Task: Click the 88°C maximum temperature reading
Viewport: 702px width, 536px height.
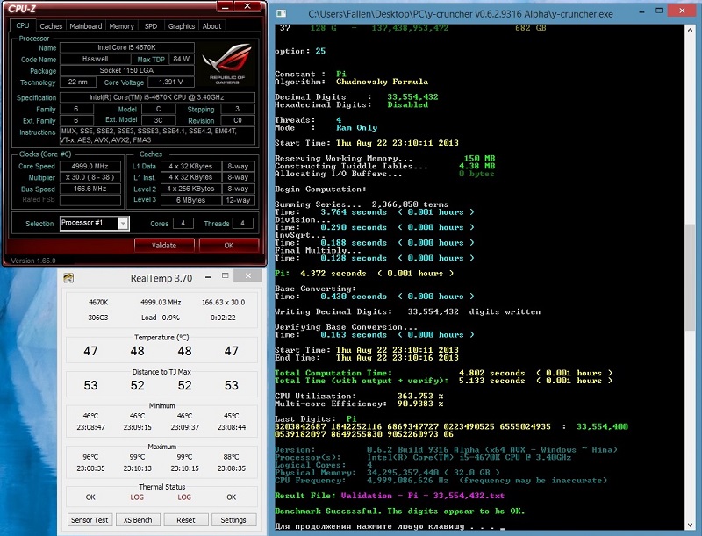Action: 232,457
